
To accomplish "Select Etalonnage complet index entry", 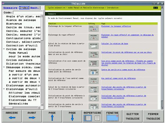I will pyautogui.click(x=24, y=97).
